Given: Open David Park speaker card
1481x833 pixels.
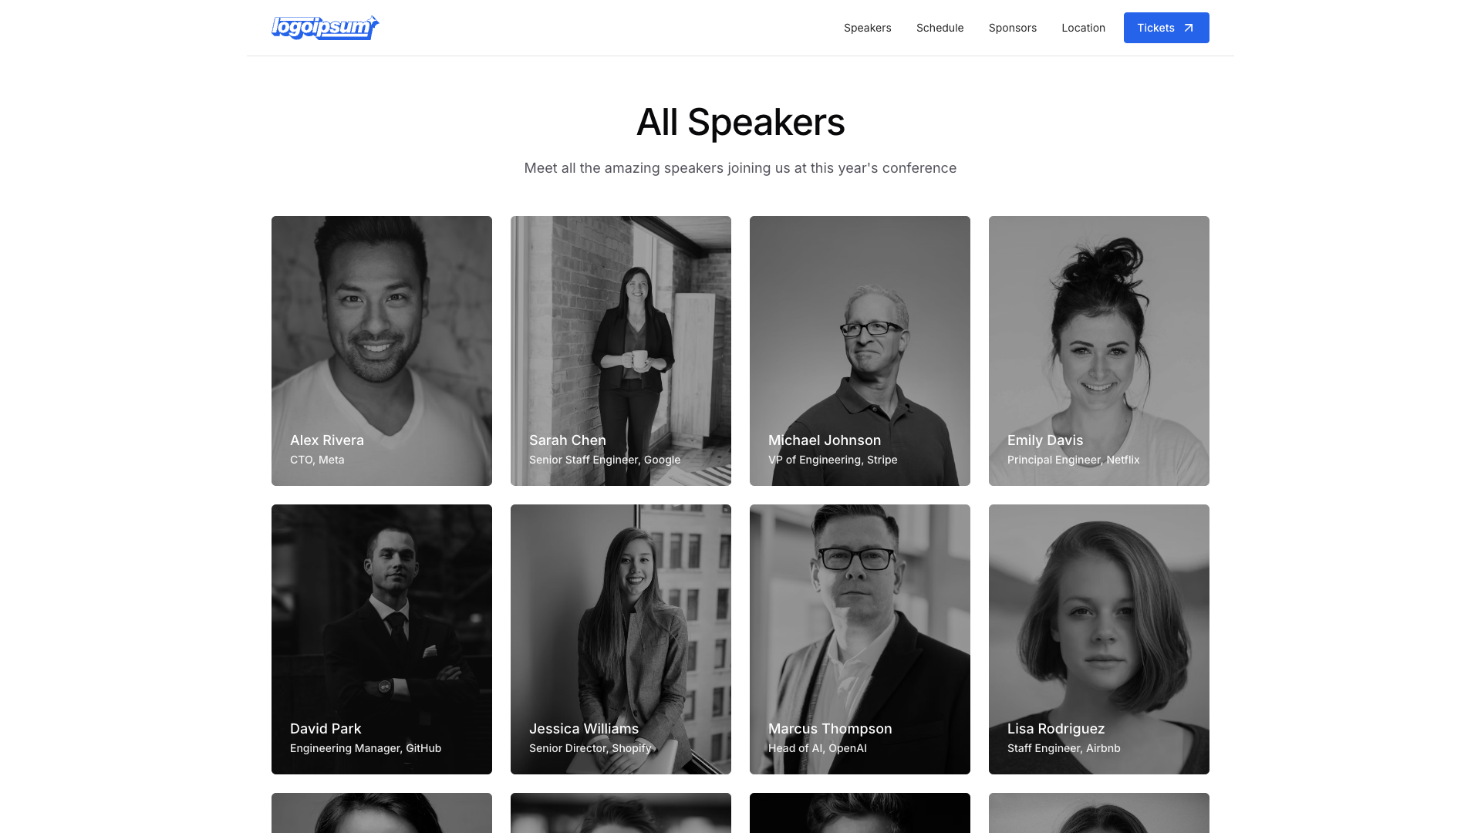Looking at the screenshot, I should pyautogui.click(x=382, y=639).
